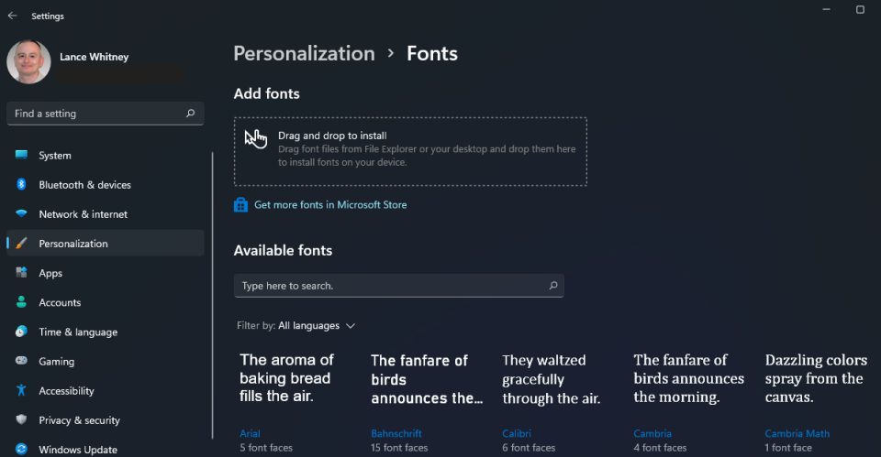Expand the Filter by All languages dropdown
Viewport: 881px width, 457px height.
coord(296,326)
